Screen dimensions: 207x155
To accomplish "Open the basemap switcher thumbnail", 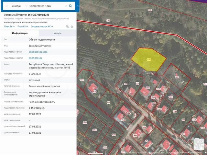I will tap(199, 144).
